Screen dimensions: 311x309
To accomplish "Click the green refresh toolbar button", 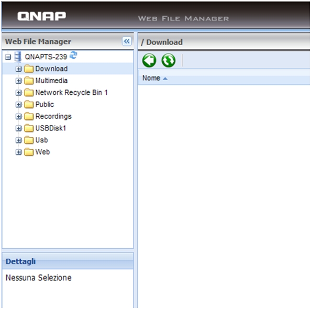I will (x=169, y=60).
